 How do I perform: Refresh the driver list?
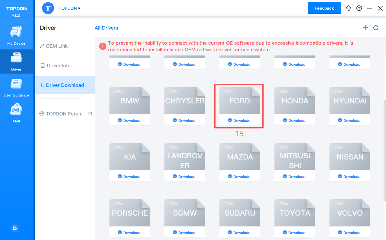pos(376,28)
